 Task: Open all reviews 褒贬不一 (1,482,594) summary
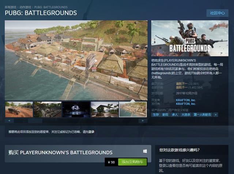pyautogui.click(x=189, y=88)
